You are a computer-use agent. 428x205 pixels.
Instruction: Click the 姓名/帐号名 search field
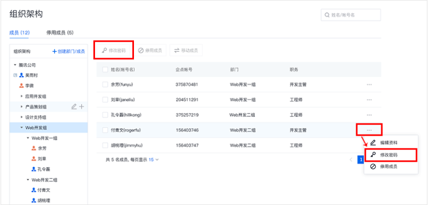coord(351,15)
